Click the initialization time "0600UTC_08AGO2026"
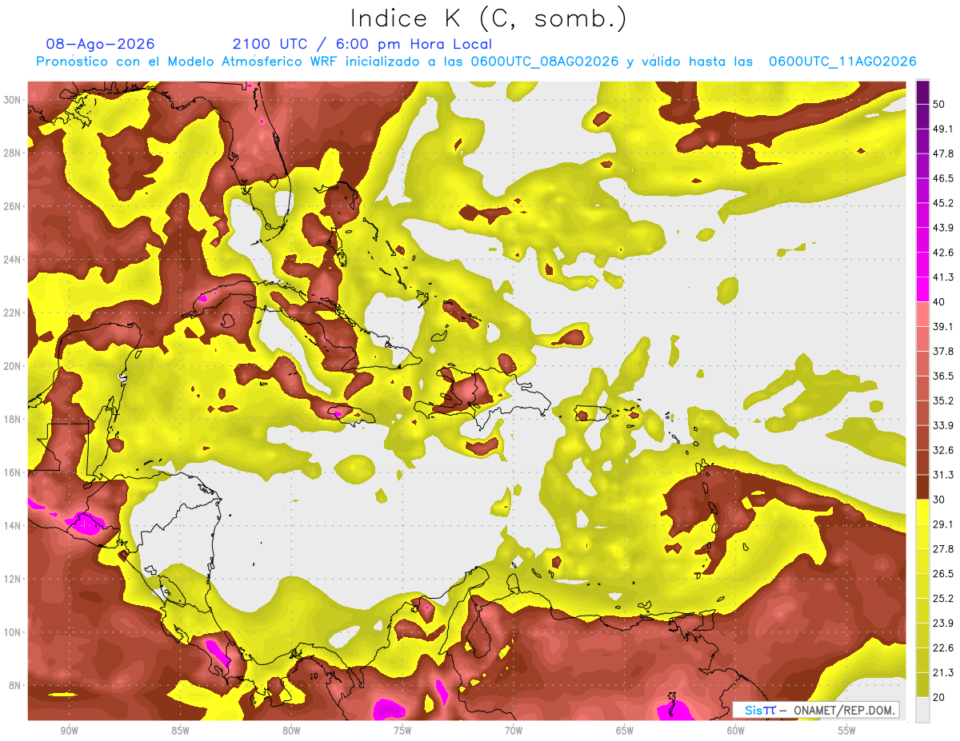The image size is (960, 741). click(545, 62)
